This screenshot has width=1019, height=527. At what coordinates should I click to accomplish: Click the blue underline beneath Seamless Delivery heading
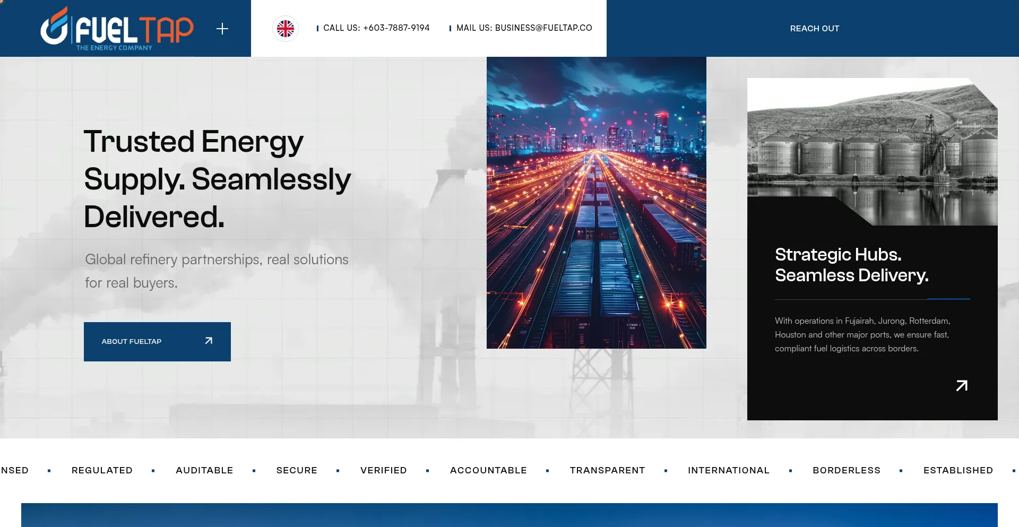948,299
